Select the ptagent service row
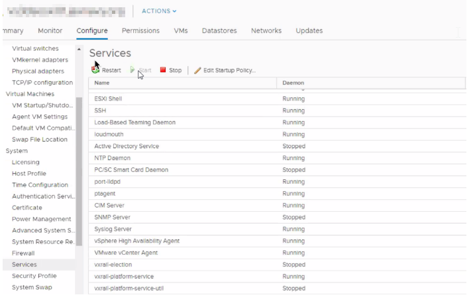475x299 pixels. pos(277,193)
